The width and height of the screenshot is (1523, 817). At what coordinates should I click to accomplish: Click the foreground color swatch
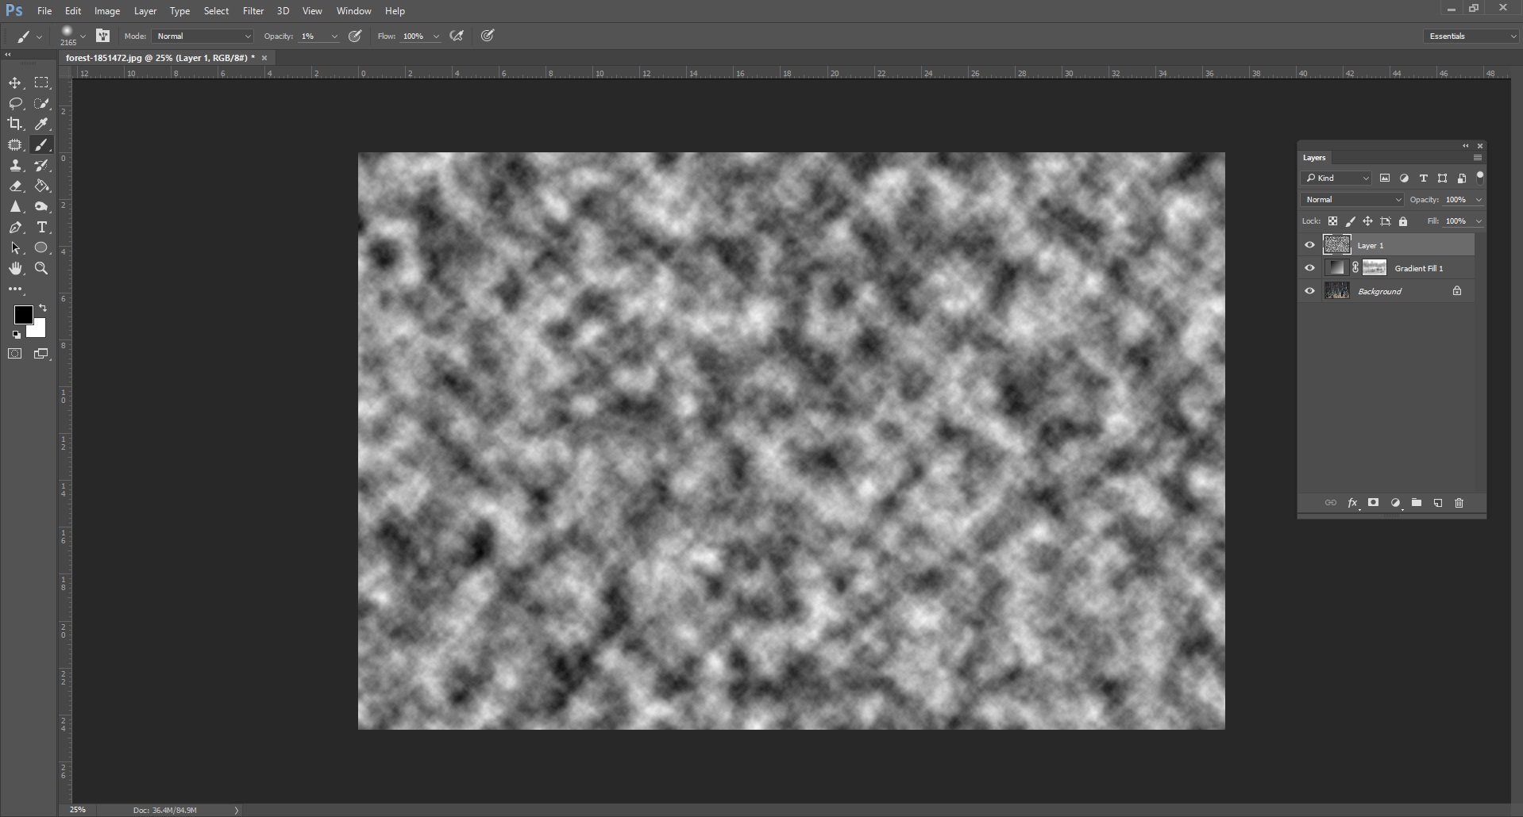pyautogui.click(x=22, y=314)
